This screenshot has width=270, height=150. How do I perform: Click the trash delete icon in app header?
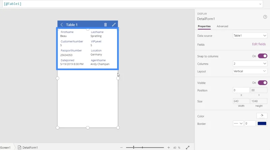[x=105, y=25]
